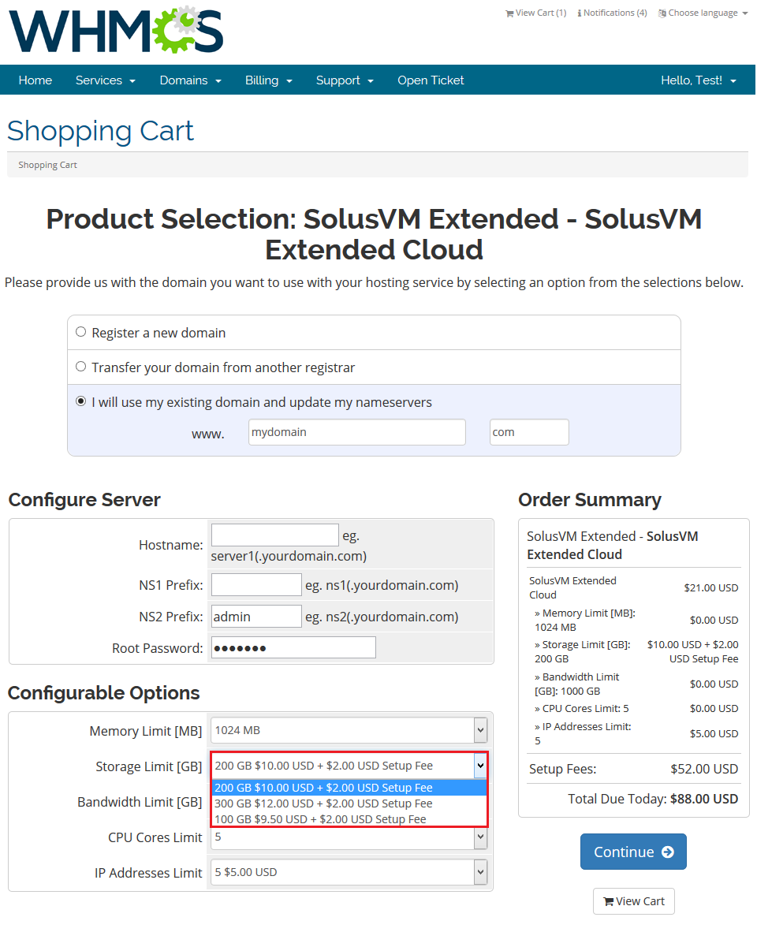Expand the Memory Limit [MB] dropdown
Viewport: 757px width, 947px height.
click(349, 730)
